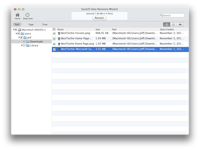Select the Time tab

pos(45,24)
